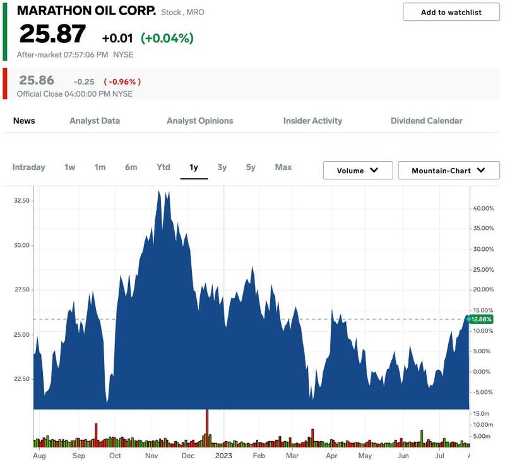Choose the Ytd chart range
505x462 pixels.
(163, 167)
